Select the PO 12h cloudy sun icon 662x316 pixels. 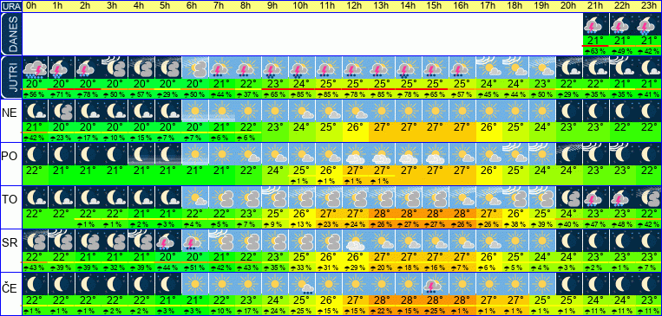click(356, 154)
